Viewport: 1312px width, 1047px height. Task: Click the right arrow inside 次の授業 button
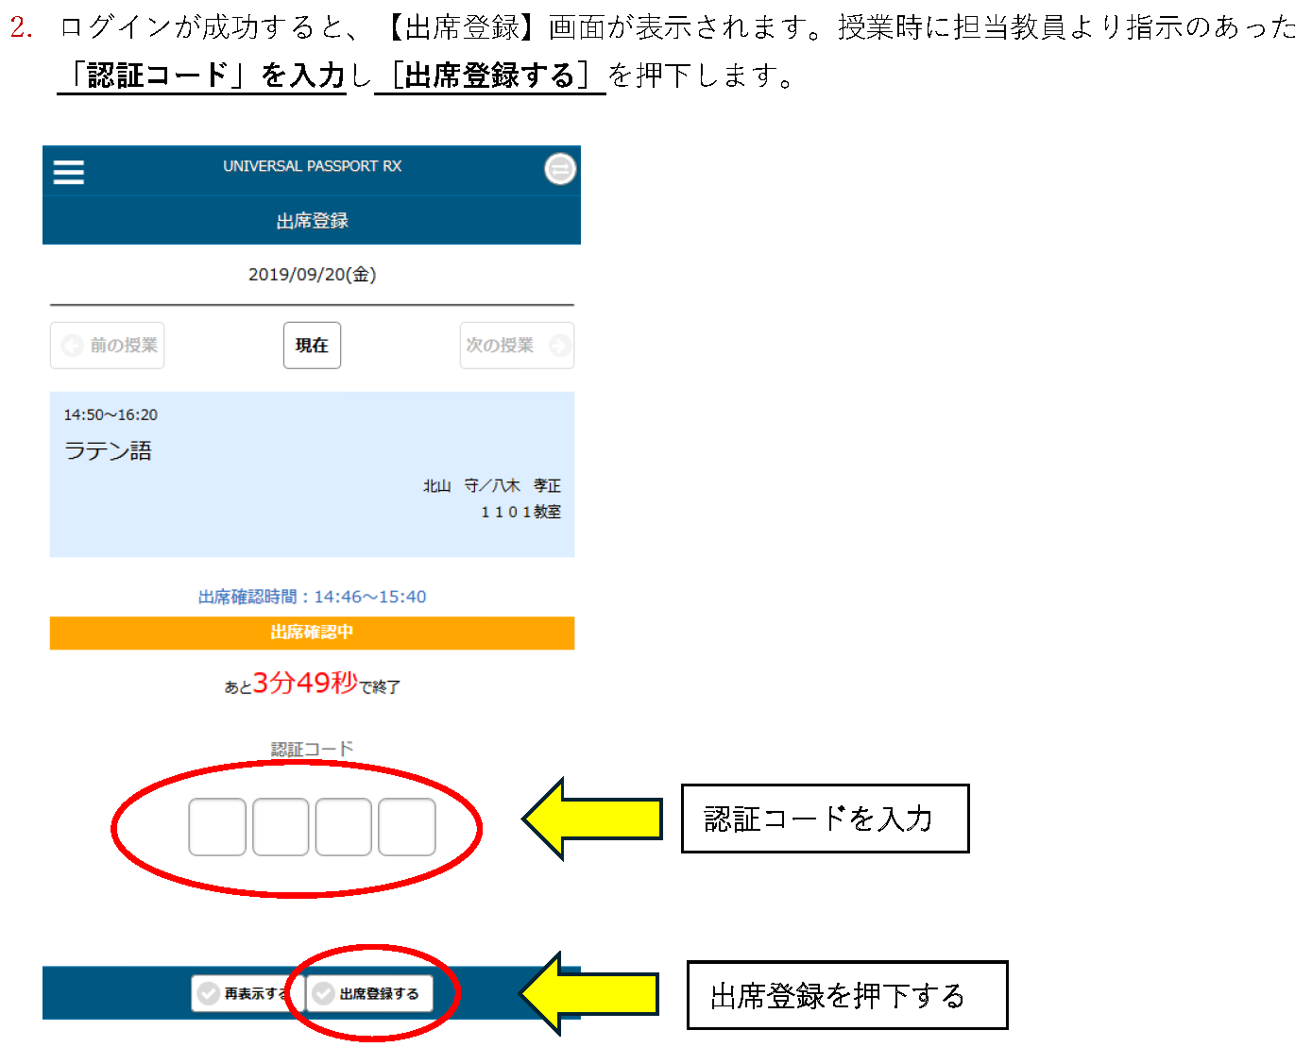pos(559,345)
